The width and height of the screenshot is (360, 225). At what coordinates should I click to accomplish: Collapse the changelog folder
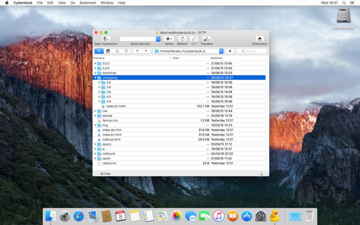pos(95,77)
